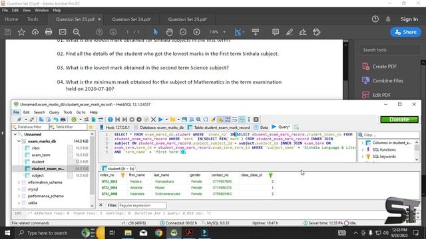Click the undo arrow icon in HeidiSQL
Image resolution: width=426 pixels, height=239 pixels.
click(x=56, y=119)
